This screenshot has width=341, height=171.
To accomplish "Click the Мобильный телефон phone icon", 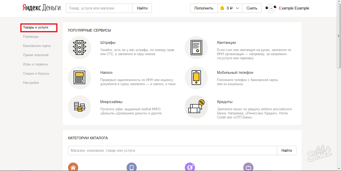I will pyautogui.click(x=196, y=78).
